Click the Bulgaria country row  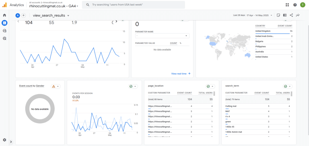tap(274, 41)
